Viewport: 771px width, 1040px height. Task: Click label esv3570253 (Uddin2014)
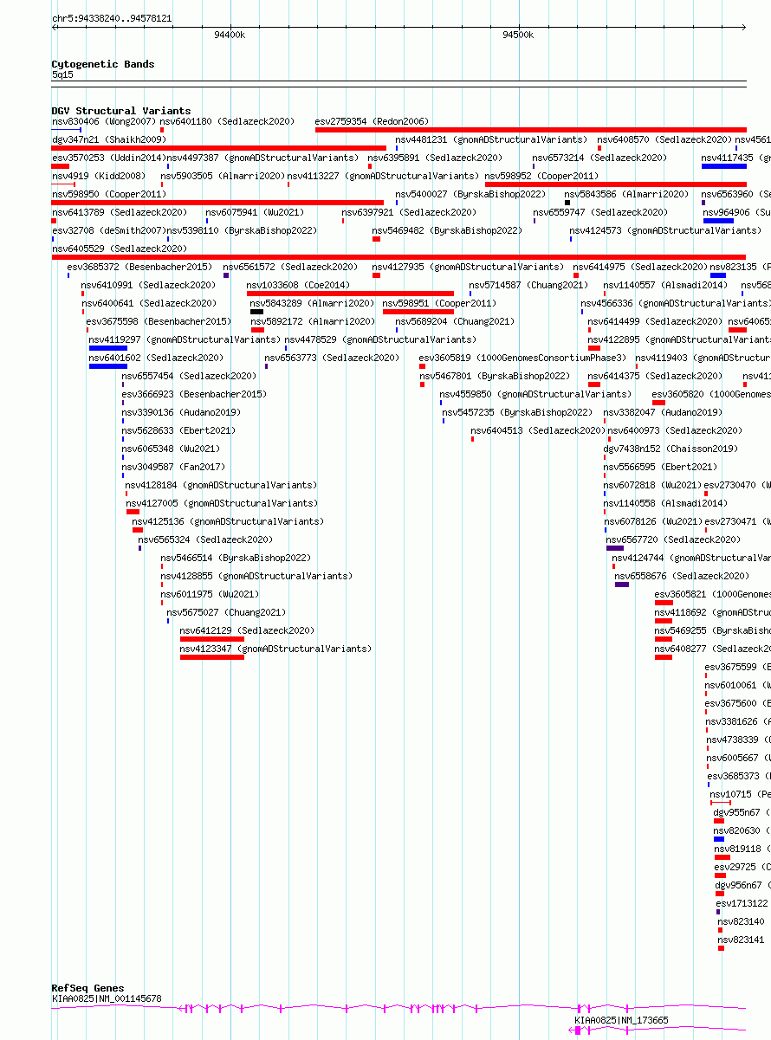pyautogui.click(x=108, y=158)
